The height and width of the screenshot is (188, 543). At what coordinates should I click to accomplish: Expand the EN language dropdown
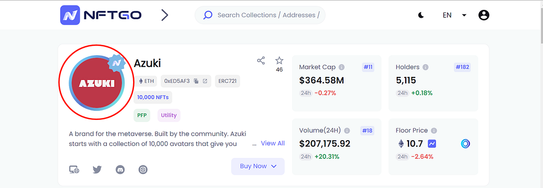tap(455, 15)
